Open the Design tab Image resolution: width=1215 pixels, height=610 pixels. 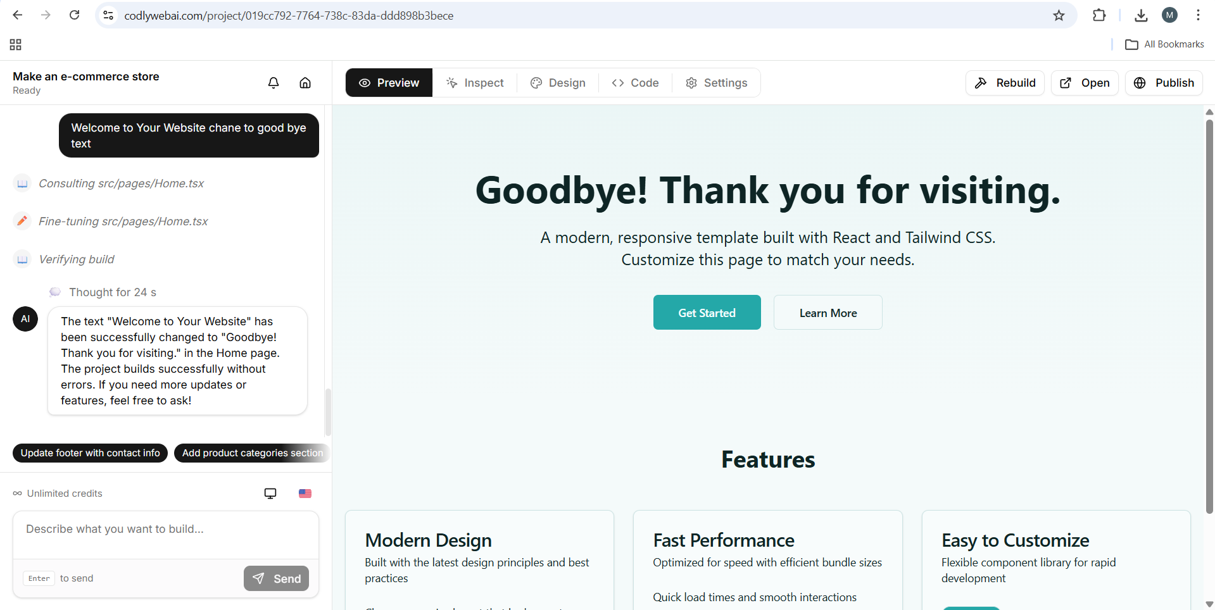coord(558,83)
